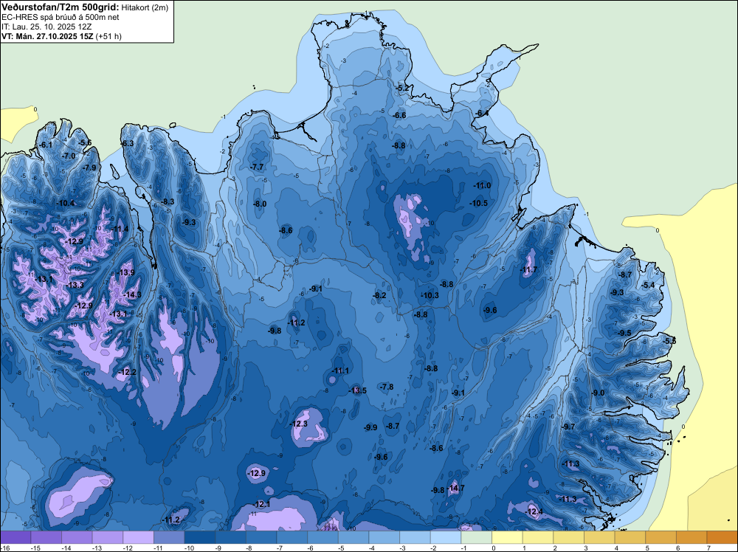Click the -8.2 temperature value
This screenshot has height=552, width=738.
pos(379,295)
